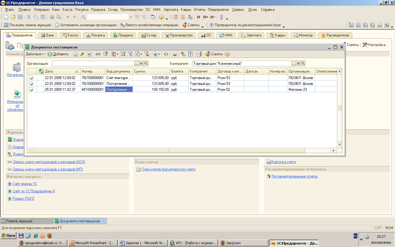Sort by the Дата column header
Viewport: 395px width, 247px height.
tap(62, 71)
